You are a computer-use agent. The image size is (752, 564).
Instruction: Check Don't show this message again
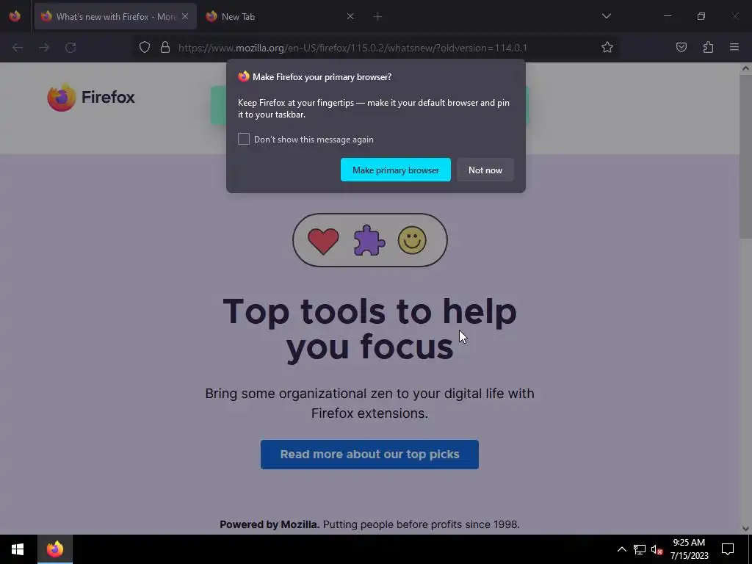pyautogui.click(x=244, y=139)
